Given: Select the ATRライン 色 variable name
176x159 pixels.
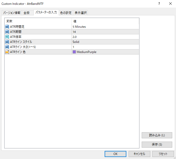Looking at the screenshot, I should (18, 52).
